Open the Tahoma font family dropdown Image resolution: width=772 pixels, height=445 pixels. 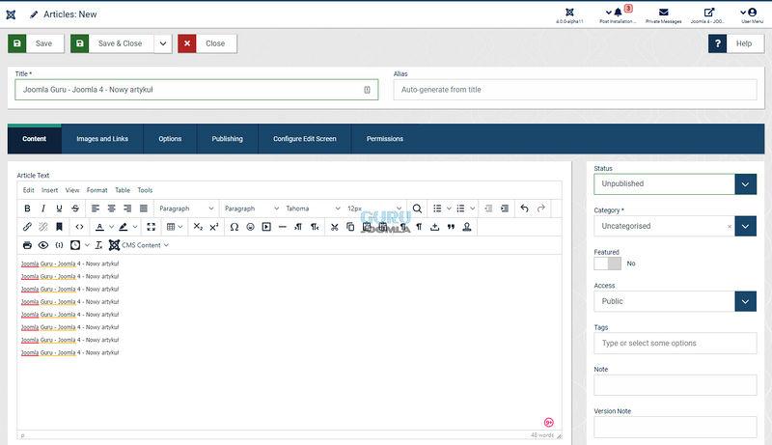click(313, 209)
